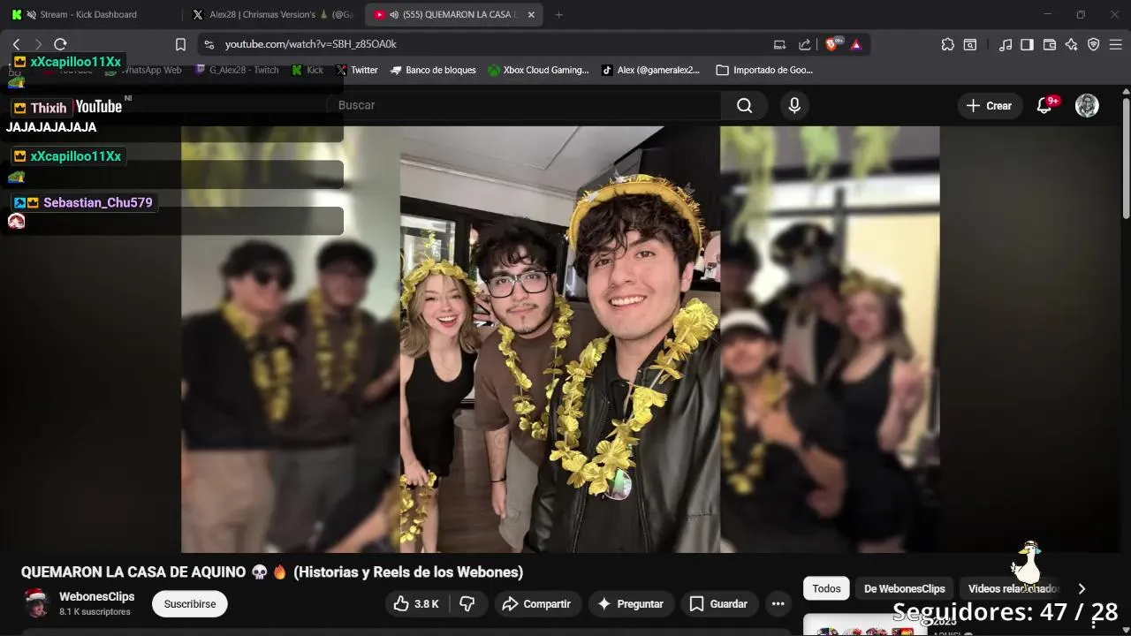1131x636 pixels.
Task: Click the address bar URL
Action: (310, 44)
